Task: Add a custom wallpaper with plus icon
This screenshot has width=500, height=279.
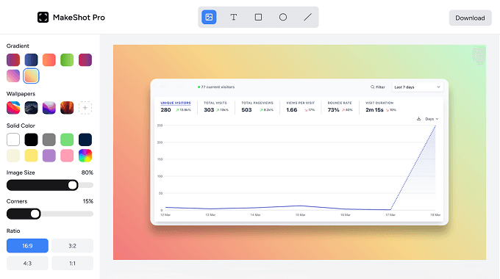Action: click(85, 108)
